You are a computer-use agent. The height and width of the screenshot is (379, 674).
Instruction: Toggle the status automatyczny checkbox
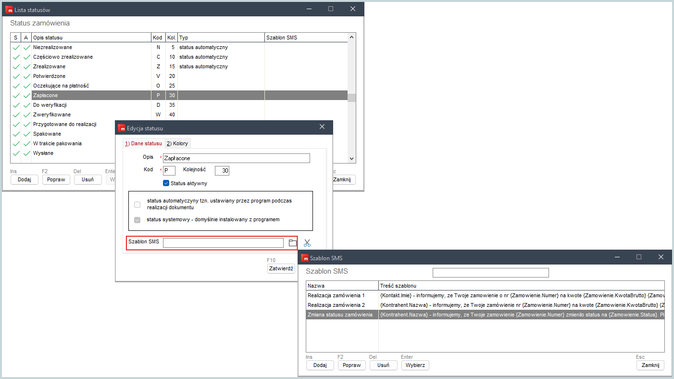137,204
